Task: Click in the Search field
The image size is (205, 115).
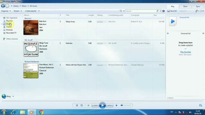Action: 141,11
